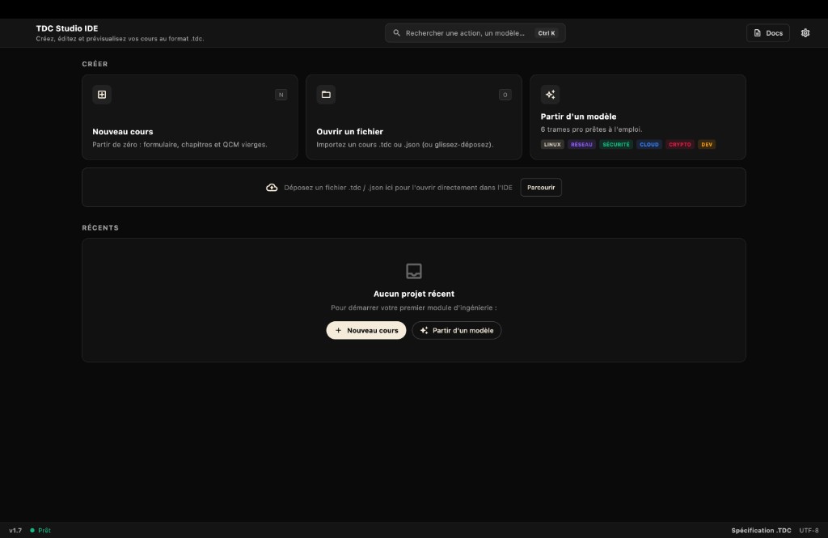This screenshot has width=828, height=538.
Task: Click the Prêt status text
Action: 44,530
